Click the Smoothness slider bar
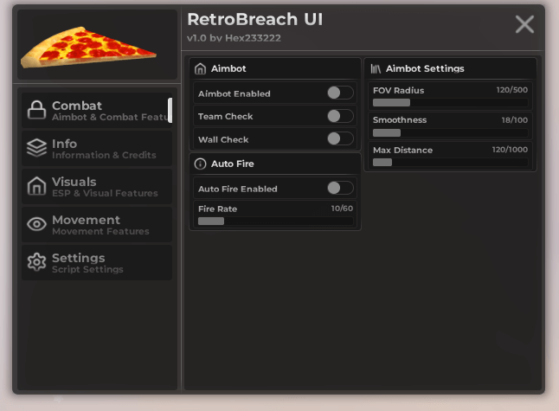 tap(450, 133)
